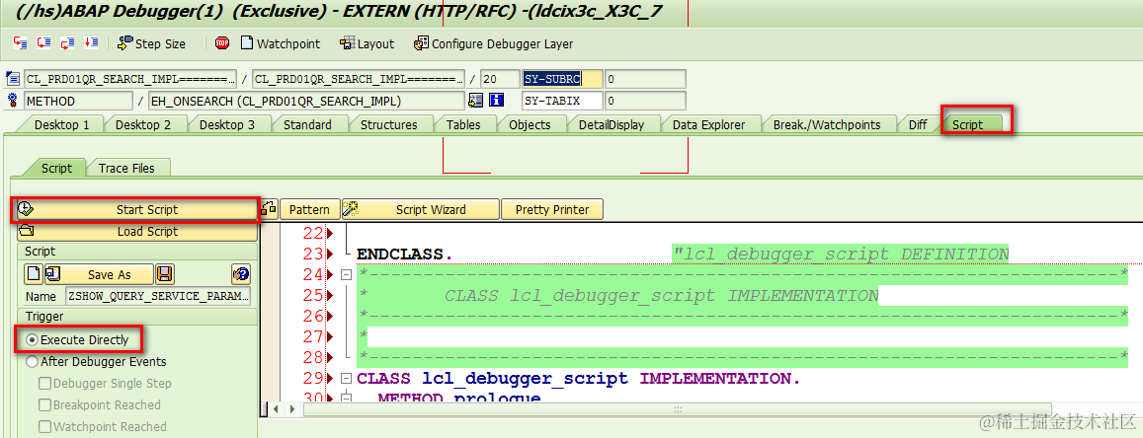Click the Load Script button
The height and width of the screenshot is (438, 1143).
[137, 232]
